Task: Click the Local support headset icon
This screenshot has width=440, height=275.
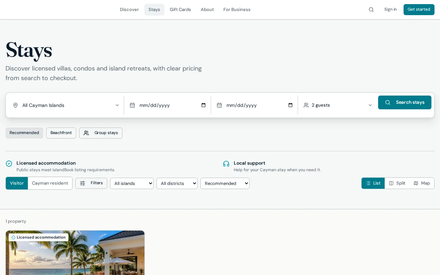Action: pyautogui.click(x=226, y=164)
